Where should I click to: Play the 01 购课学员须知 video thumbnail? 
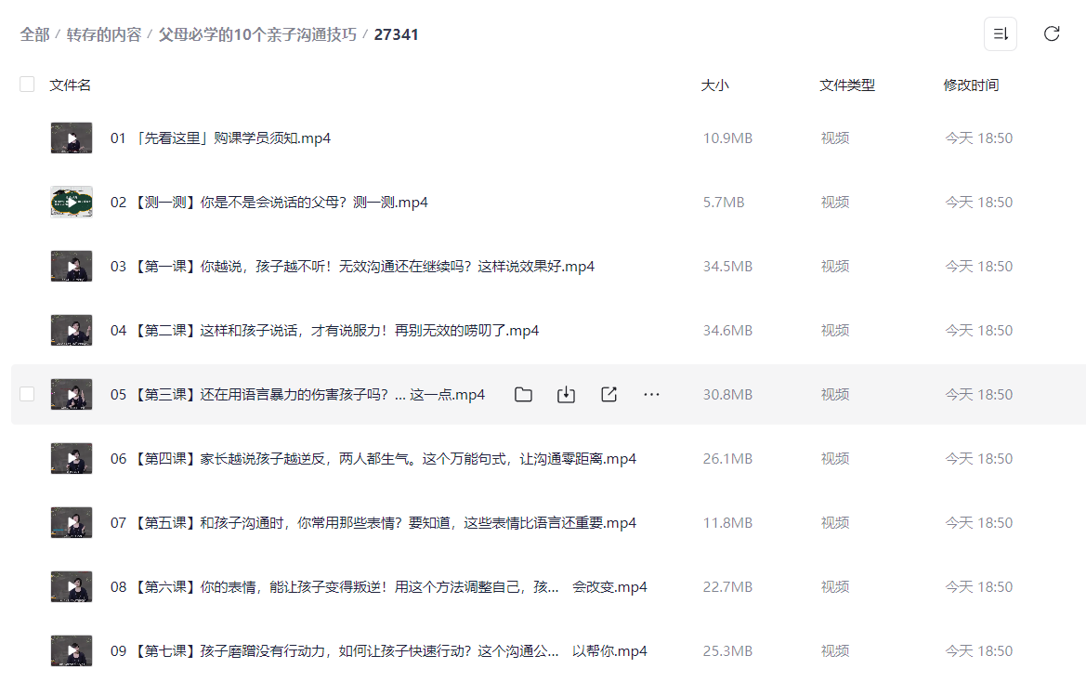point(72,137)
